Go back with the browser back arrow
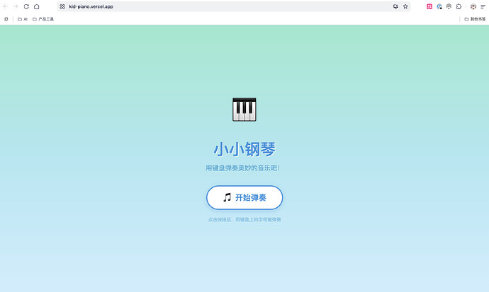 point(6,6)
